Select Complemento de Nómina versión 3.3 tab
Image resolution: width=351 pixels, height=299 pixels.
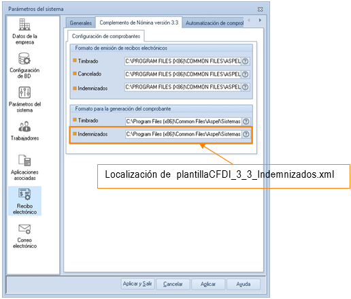click(x=139, y=22)
